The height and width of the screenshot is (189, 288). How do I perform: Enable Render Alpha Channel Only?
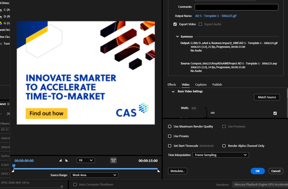tap(224, 146)
